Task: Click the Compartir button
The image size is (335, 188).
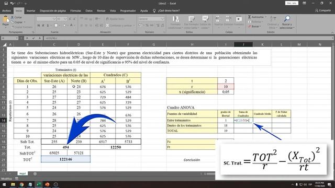Action: [323, 10]
